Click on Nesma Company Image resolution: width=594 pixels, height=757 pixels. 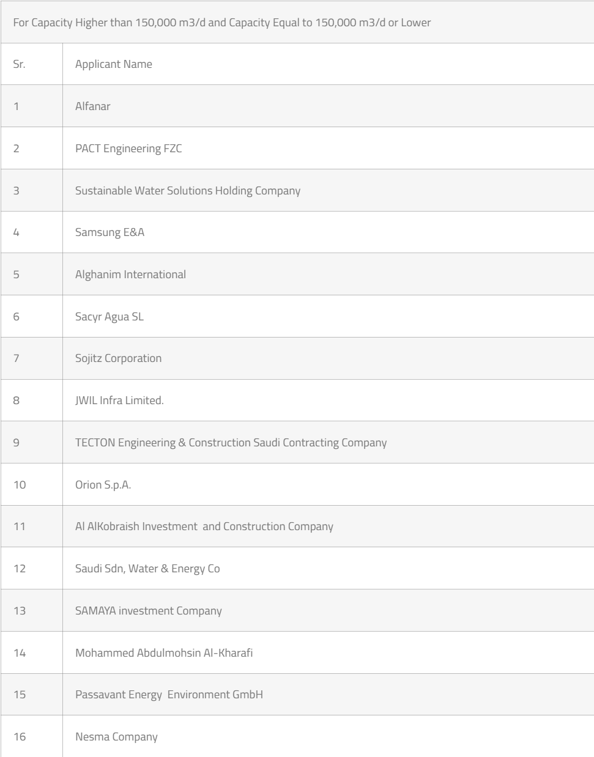[x=116, y=737]
